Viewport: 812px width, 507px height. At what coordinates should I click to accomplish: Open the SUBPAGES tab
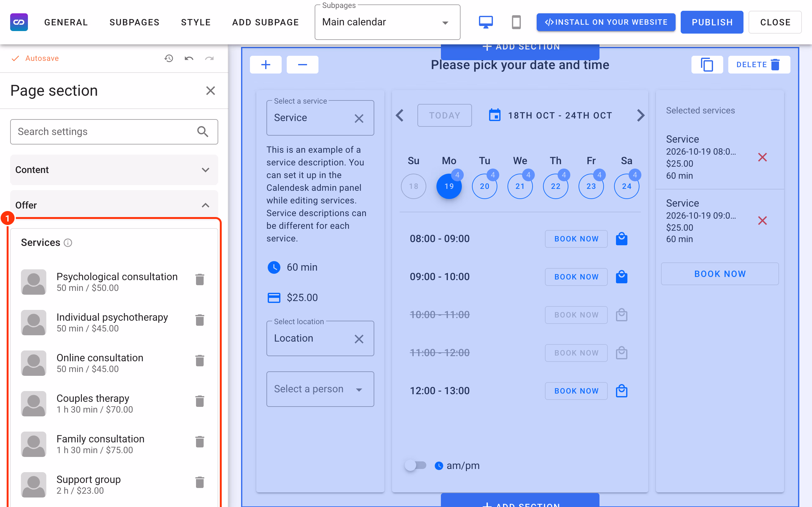pos(134,22)
